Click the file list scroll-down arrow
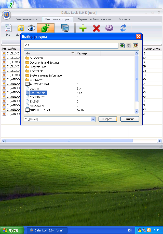The width and height of the screenshot is (163, 234). 137,111
